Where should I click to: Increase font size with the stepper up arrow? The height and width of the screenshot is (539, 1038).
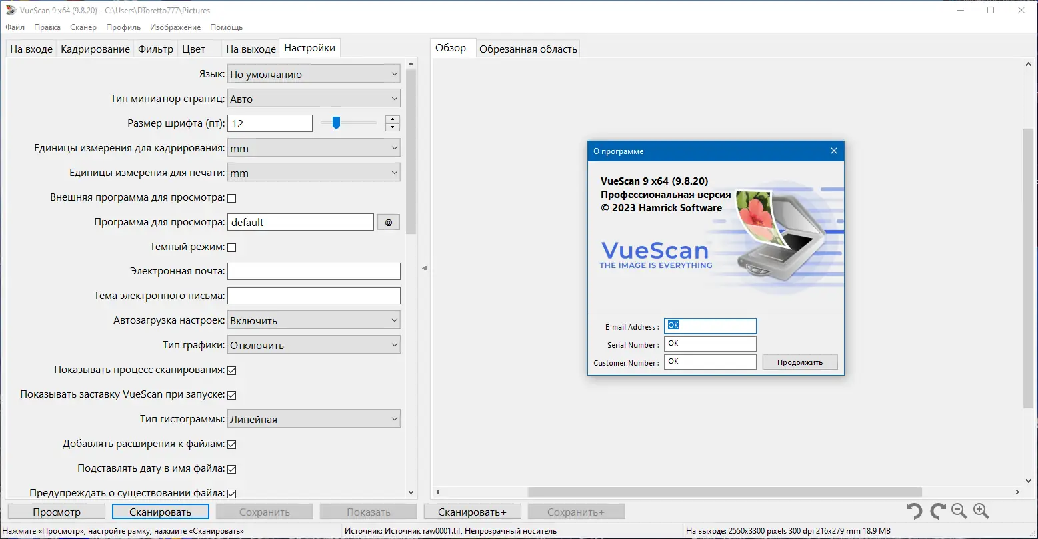tap(393, 119)
